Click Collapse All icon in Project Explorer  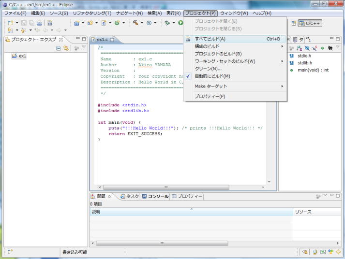point(59,49)
